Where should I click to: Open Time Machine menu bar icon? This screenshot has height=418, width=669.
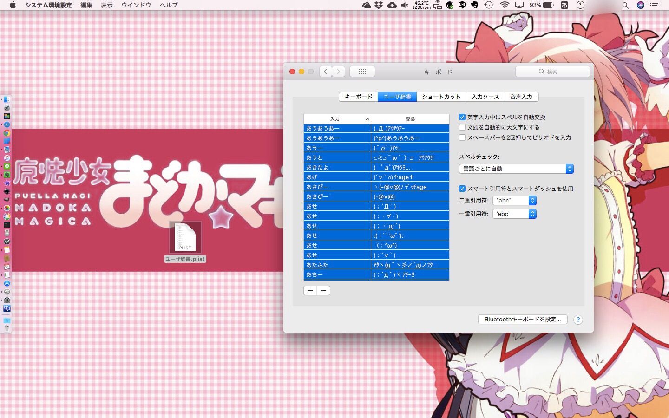coord(489,5)
